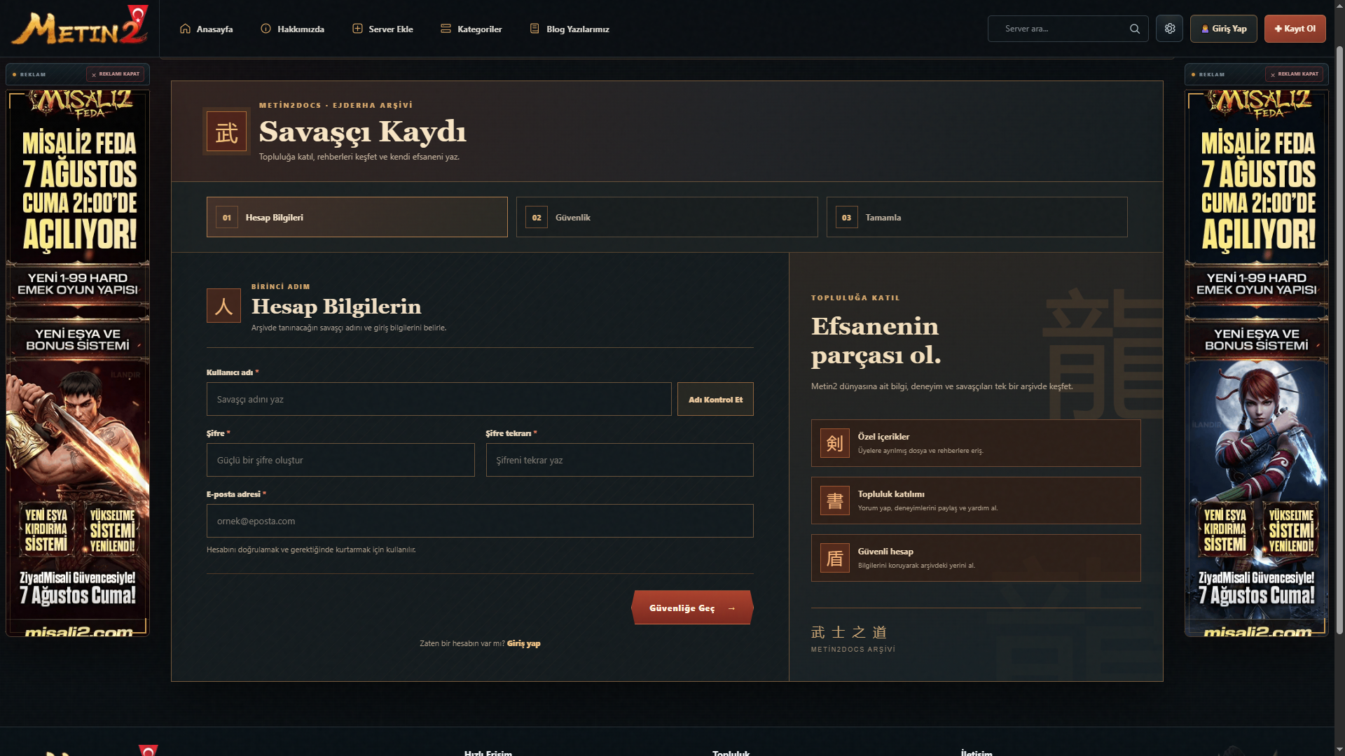Viewport: 1345px width, 756px height.
Task: Click the home icon beside Anasayfa
Action: [x=185, y=29]
